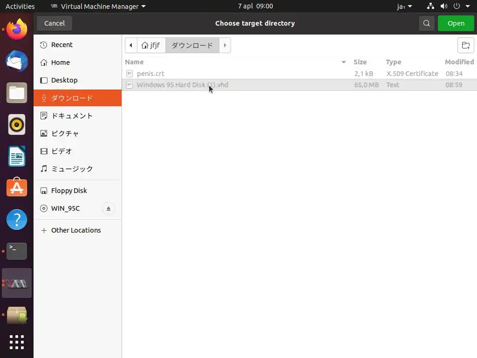Click the 2,1 kB size cell
The image size is (477, 358).
[363, 74]
